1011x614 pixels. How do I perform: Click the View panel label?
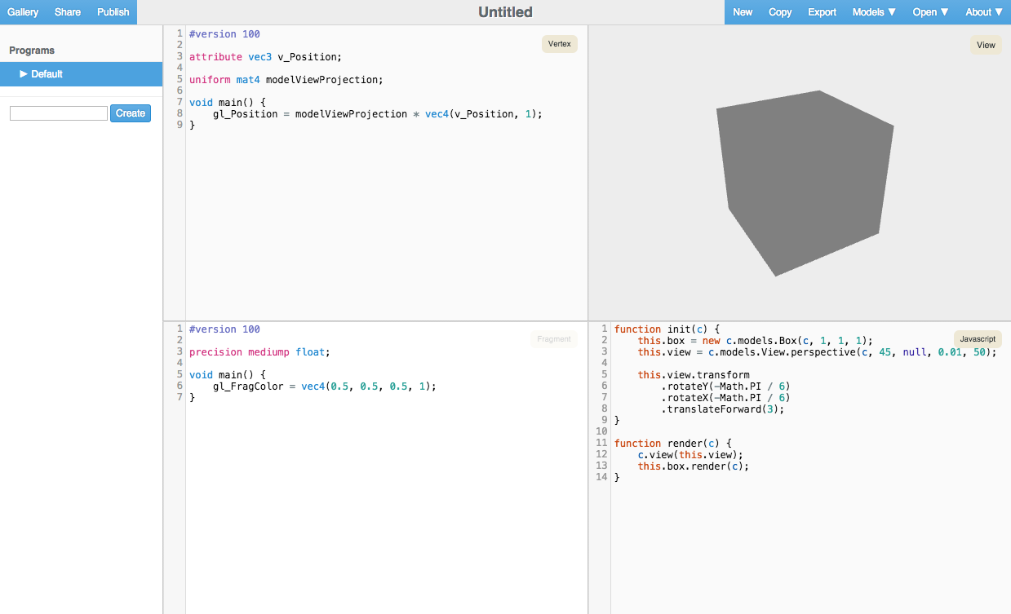point(987,46)
